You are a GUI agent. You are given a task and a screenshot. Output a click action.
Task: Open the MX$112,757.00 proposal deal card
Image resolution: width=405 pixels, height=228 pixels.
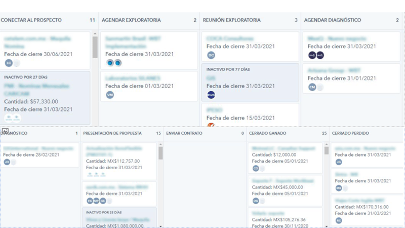pyautogui.click(x=119, y=161)
